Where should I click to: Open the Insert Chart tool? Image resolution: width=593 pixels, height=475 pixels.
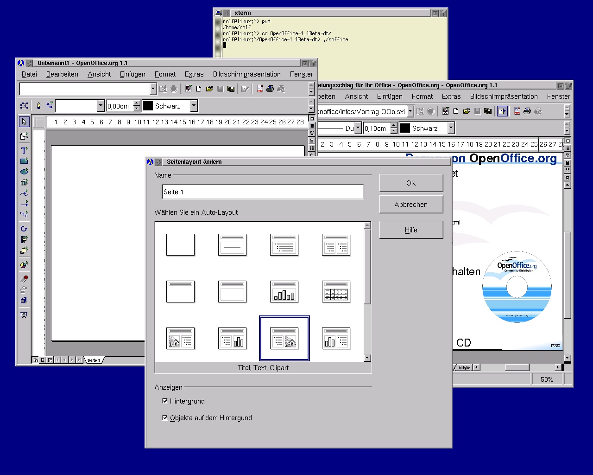(24, 265)
